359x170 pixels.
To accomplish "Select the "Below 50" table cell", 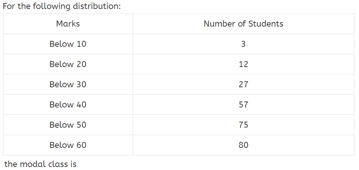I will point(68,125).
